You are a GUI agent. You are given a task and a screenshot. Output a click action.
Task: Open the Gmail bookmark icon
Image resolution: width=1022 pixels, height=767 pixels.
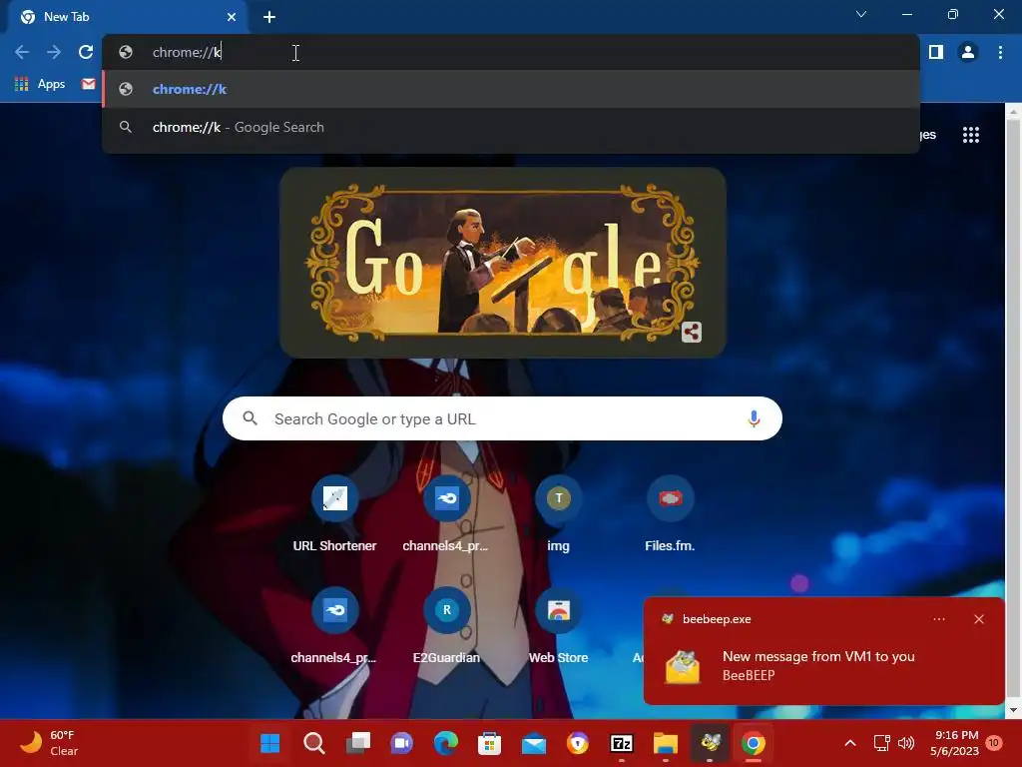tap(89, 84)
